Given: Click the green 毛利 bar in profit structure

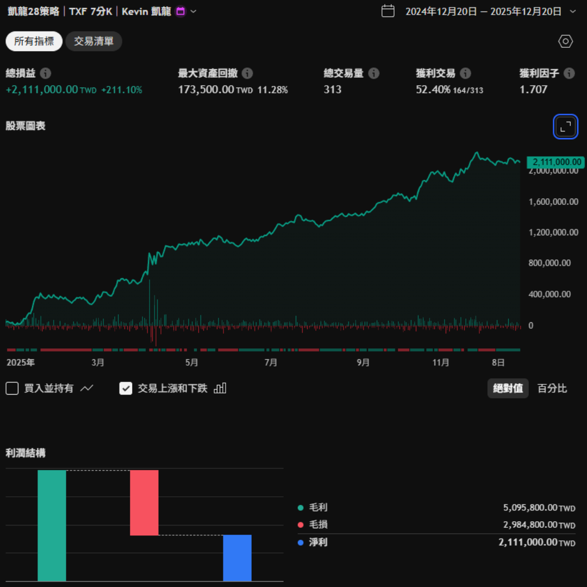Looking at the screenshot, I should click(52, 525).
